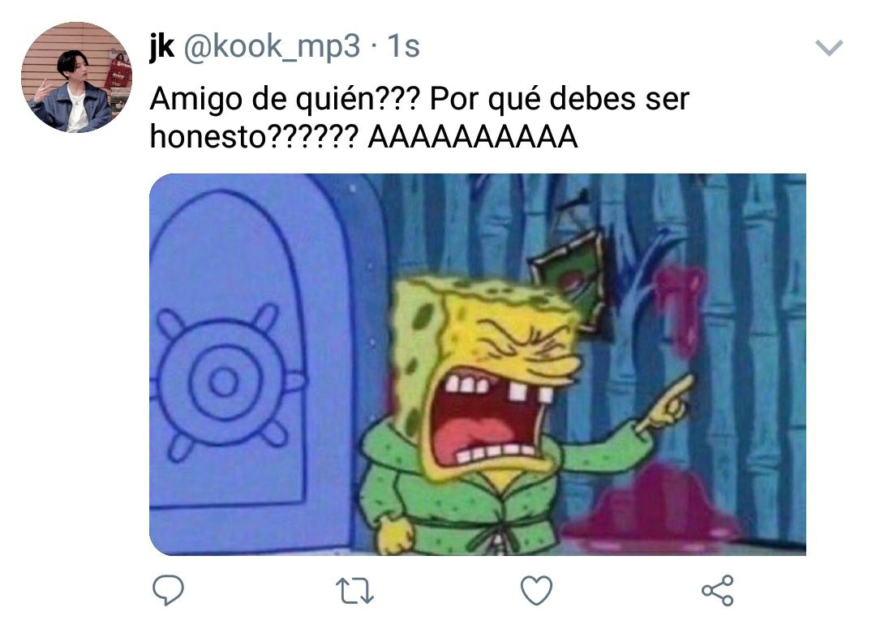This screenshot has width=876, height=620.
Task: Click the 'honesto?????? AAAAAAAAAA' text line
Action: (363, 136)
